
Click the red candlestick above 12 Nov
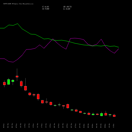click(x=30, y=94)
